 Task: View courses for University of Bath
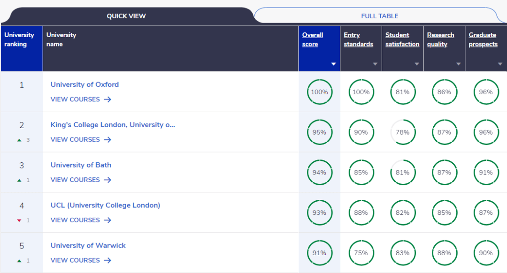81,180
